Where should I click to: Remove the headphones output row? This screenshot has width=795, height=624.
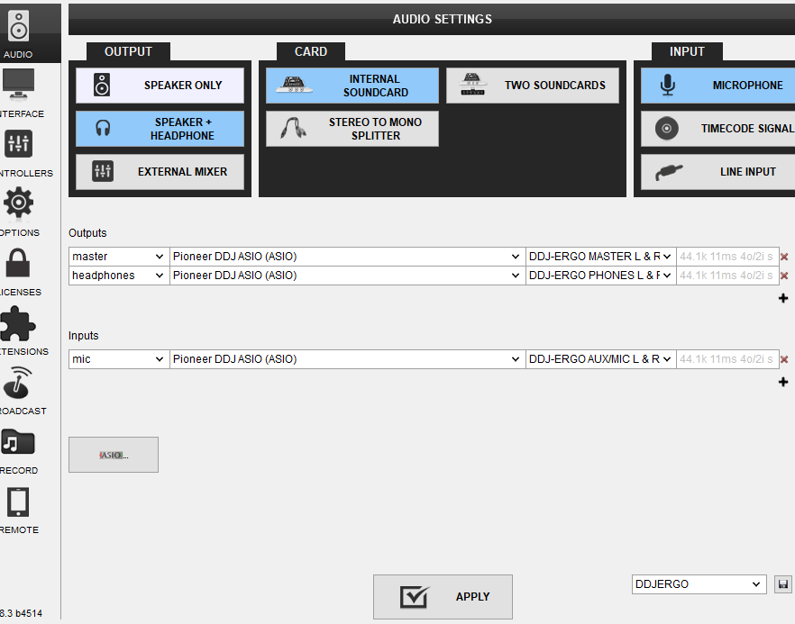(784, 276)
